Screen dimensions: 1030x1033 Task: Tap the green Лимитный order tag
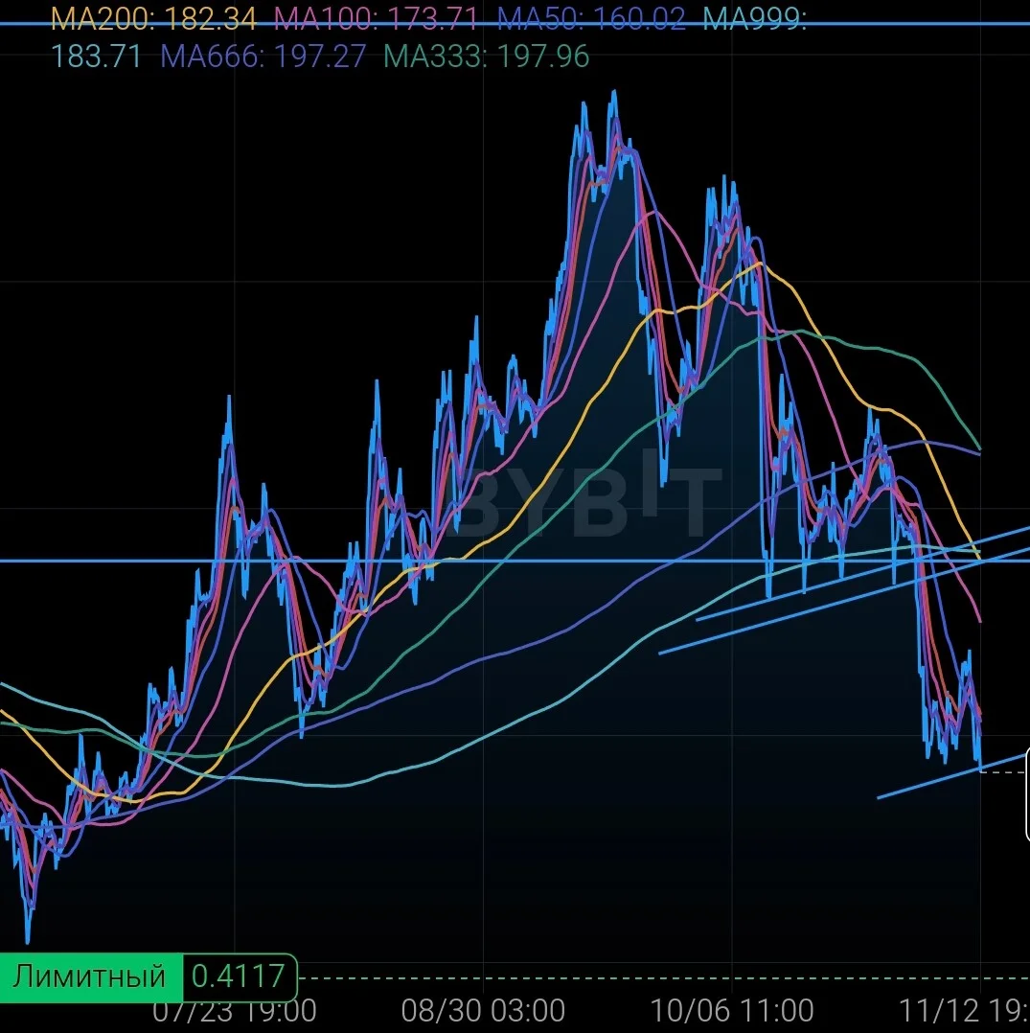[x=90, y=976]
